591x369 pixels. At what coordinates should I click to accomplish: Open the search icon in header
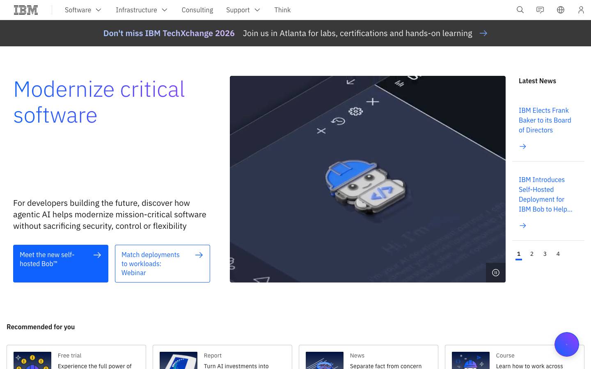click(x=520, y=10)
